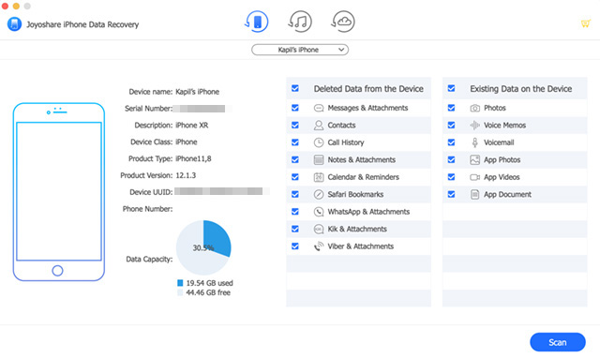Click the '44.46 GB free' label
This screenshot has width=600, height=358.
point(208,292)
